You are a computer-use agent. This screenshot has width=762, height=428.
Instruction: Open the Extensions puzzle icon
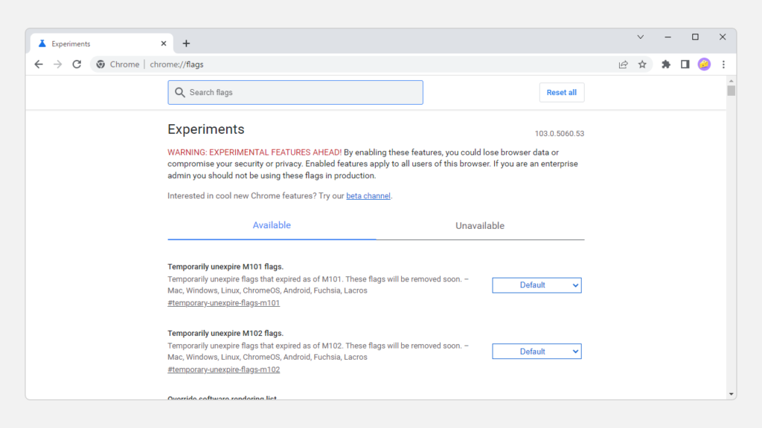[666, 65]
